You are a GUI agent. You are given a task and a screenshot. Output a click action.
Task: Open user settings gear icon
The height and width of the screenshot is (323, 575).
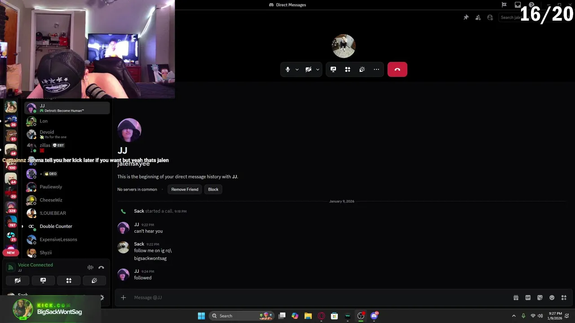(102, 297)
